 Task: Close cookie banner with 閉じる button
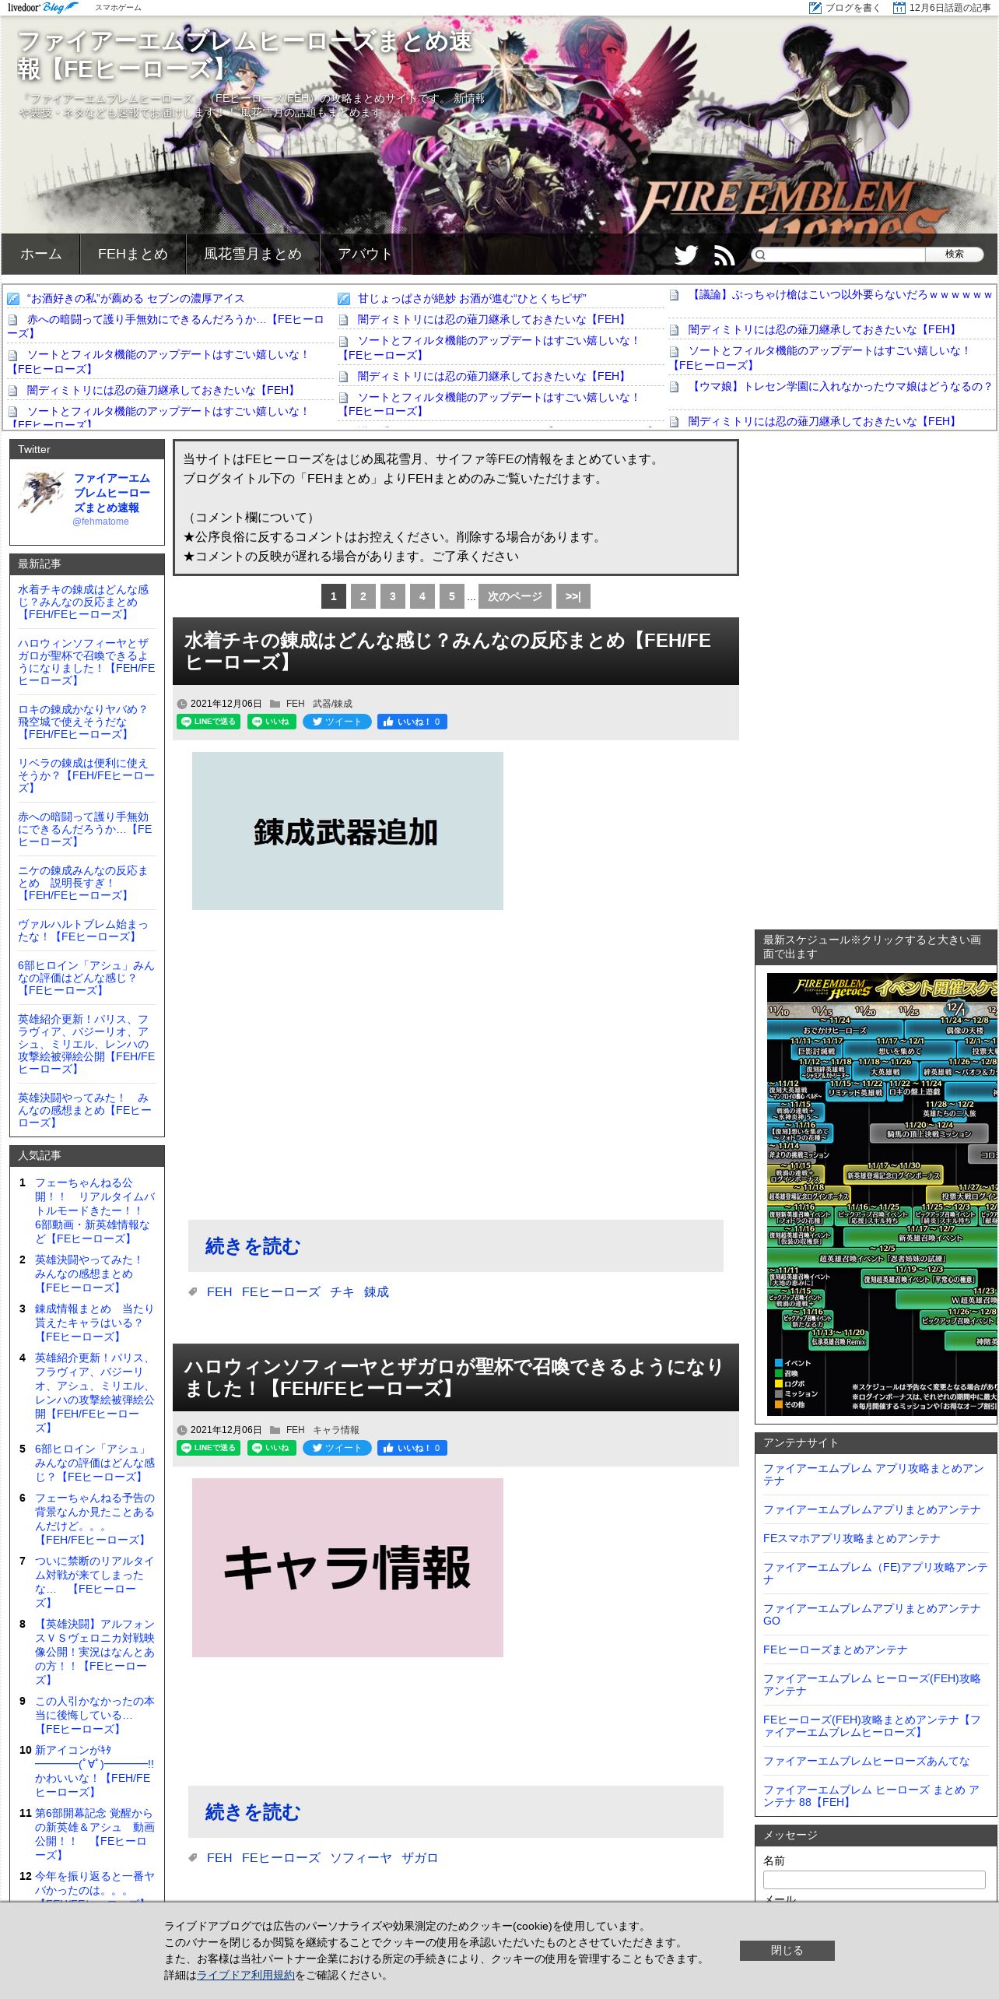pyautogui.click(x=787, y=1950)
